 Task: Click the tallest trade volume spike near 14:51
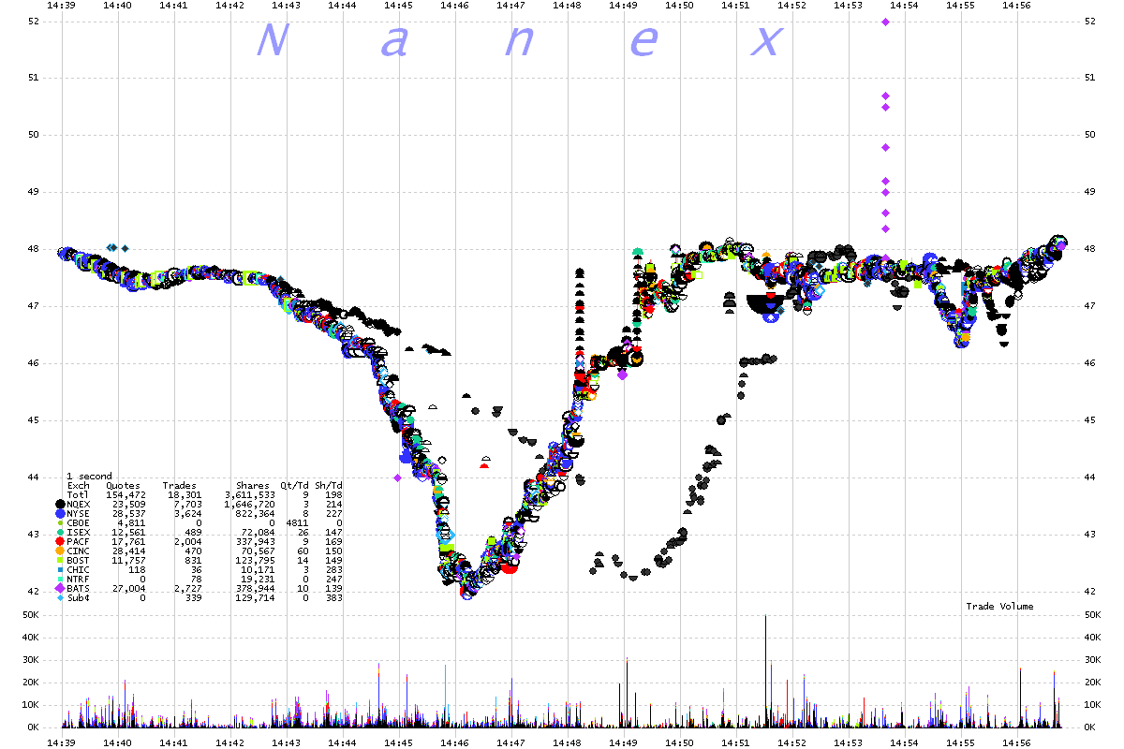(x=766, y=670)
